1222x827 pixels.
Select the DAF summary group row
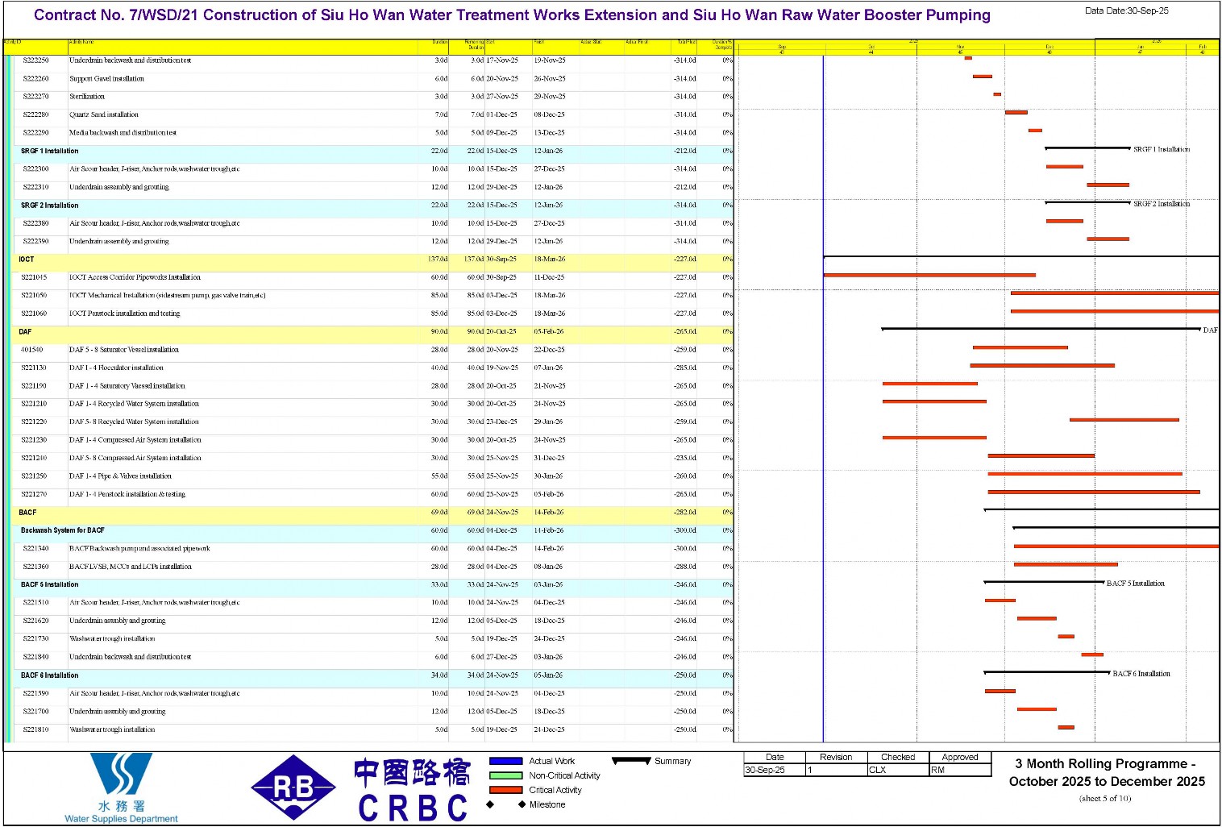pyautogui.click(x=368, y=332)
